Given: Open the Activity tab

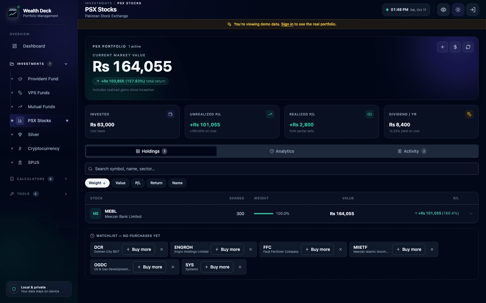Looking at the screenshot, I should click(x=412, y=151).
